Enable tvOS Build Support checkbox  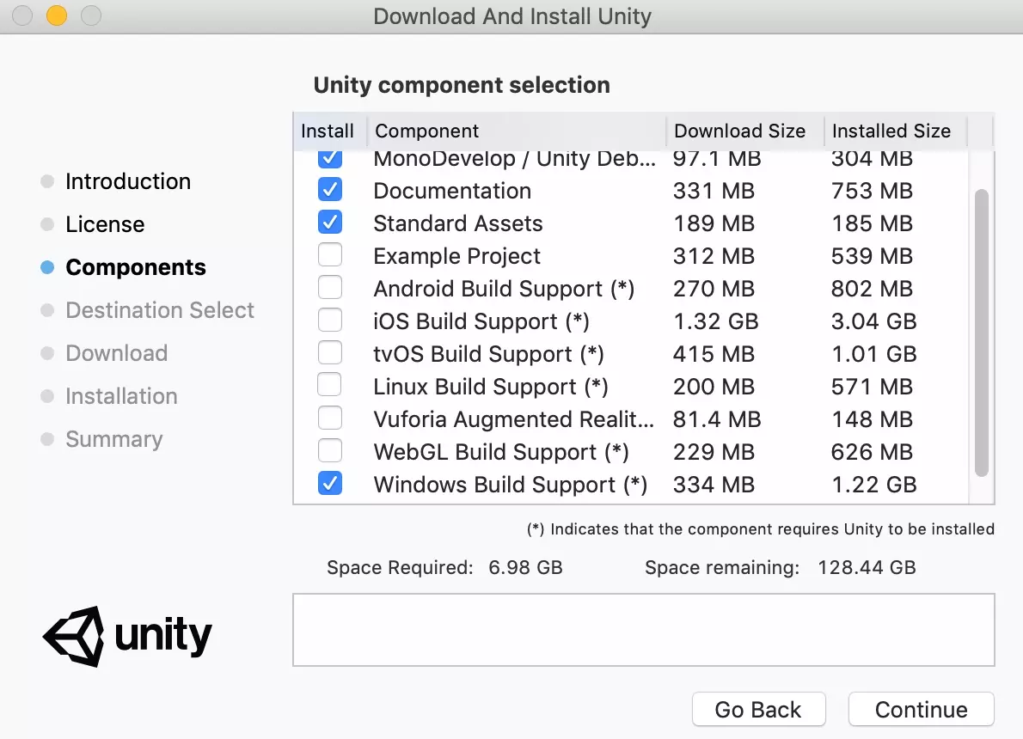click(x=330, y=353)
